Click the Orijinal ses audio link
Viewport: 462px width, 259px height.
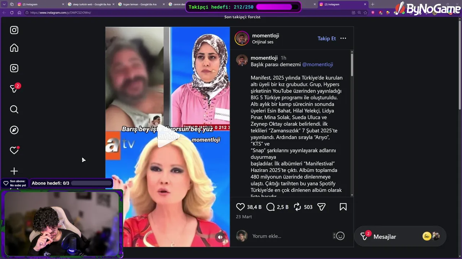(263, 42)
